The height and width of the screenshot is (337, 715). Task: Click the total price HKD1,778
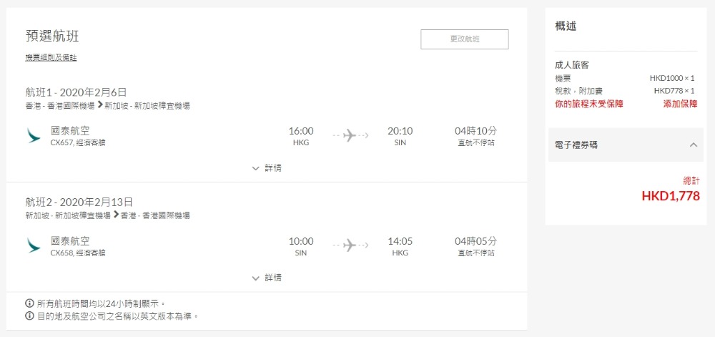coord(670,196)
